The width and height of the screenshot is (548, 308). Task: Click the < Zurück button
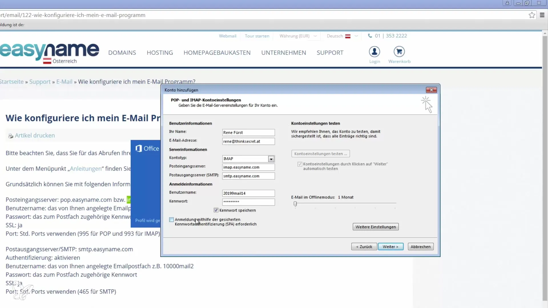coord(364,247)
